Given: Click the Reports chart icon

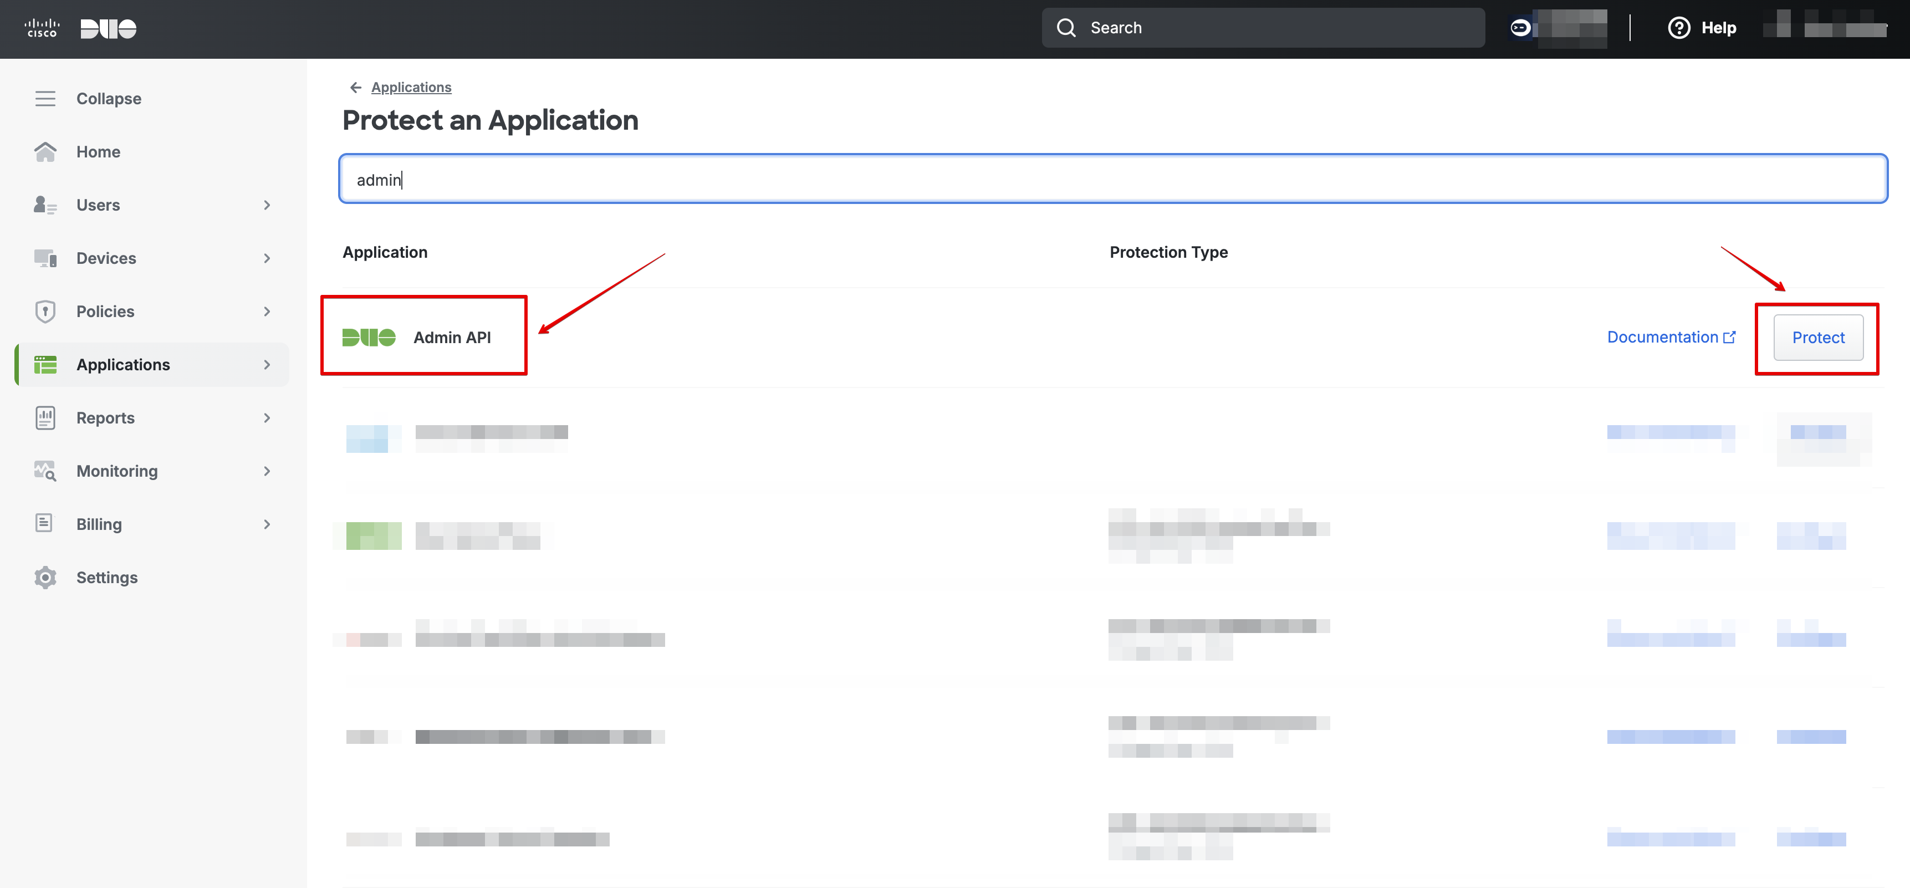Looking at the screenshot, I should [x=45, y=418].
